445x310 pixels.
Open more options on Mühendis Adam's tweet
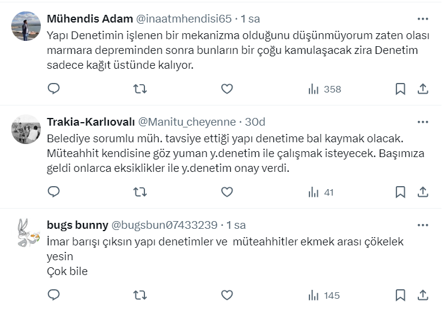[423, 19]
